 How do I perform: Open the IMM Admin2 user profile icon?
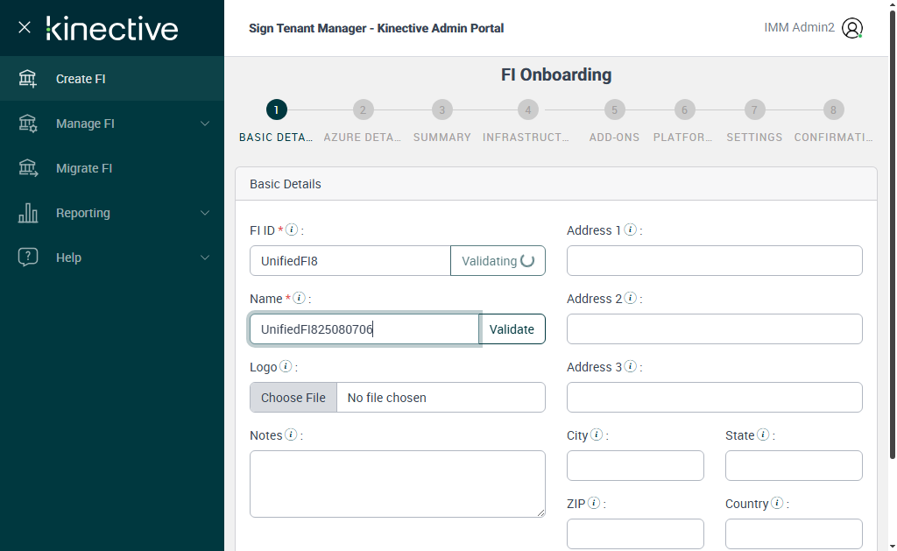[851, 28]
